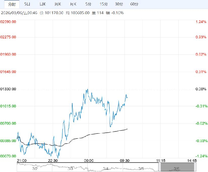Open the 5日 chart tab
The image size is (208, 172).
click(27, 4)
